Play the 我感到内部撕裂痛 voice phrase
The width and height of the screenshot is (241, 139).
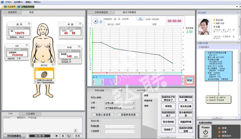click(186, 129)
